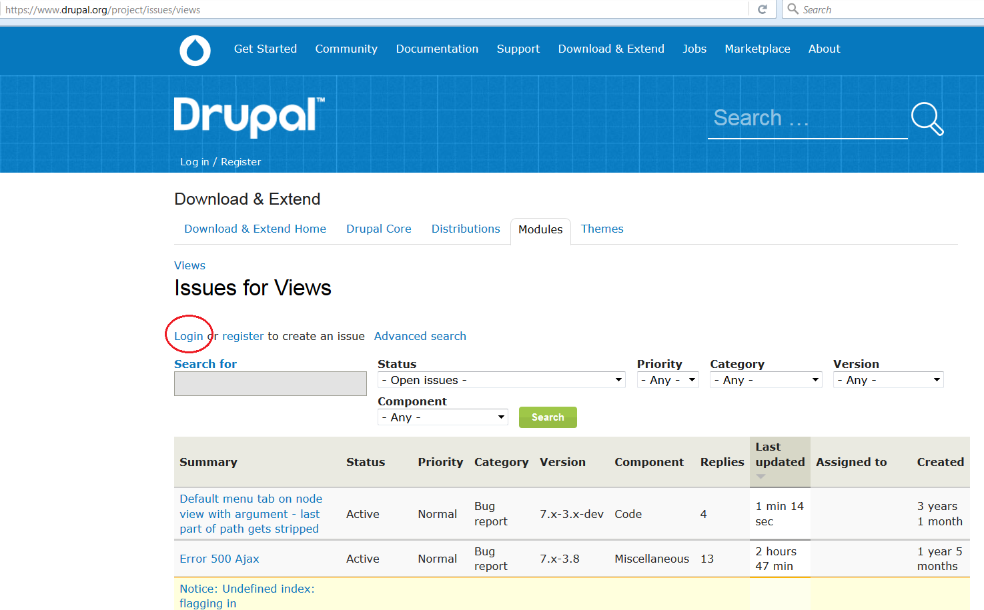Sort by the Last updated column header

780,454
